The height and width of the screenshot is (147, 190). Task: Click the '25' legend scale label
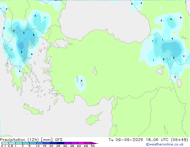point(58,146)
